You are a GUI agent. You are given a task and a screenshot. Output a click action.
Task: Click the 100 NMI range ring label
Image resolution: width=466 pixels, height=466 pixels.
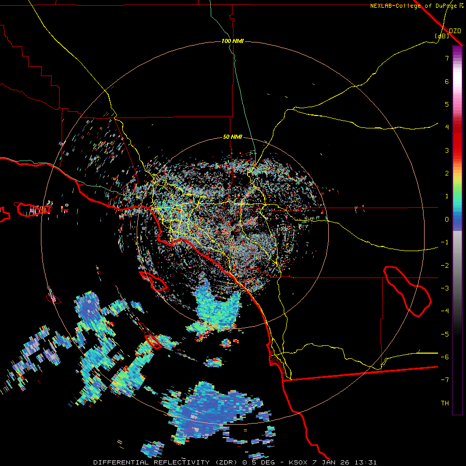tap(232, 41)
